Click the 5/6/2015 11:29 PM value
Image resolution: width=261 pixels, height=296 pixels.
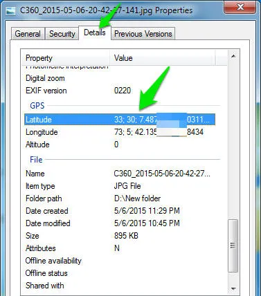[147, 211]
